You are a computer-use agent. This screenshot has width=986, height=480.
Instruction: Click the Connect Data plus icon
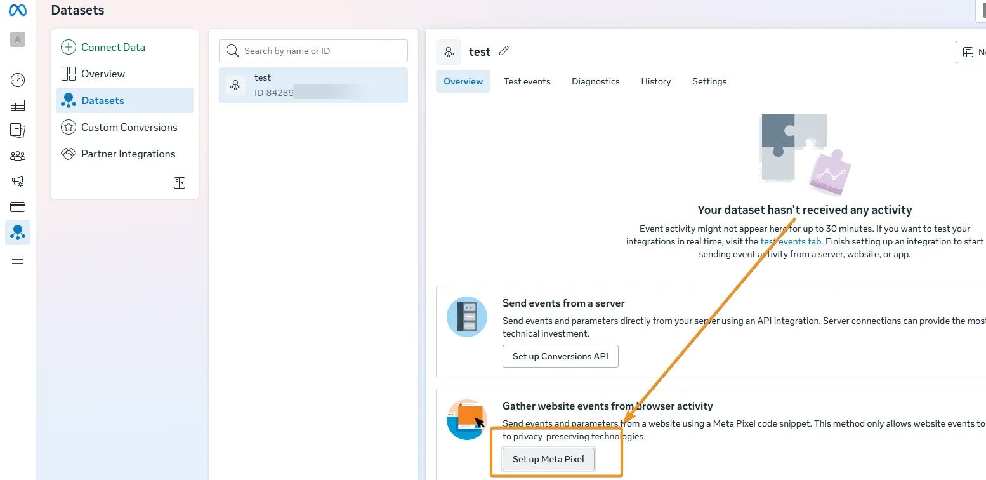click(68, 47)
